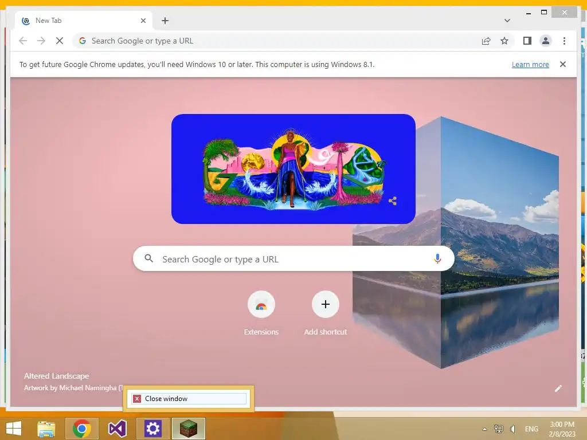The height and width of the screenshot is (440, 587).
Task: Go back using the browser back arrow
Action: pos(23,41)
